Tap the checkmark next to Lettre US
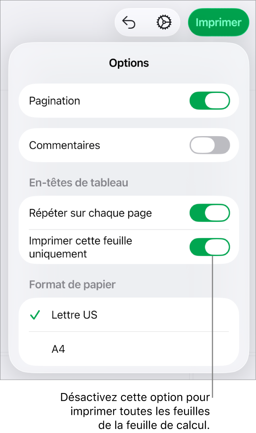Image resolution: width=256 pixels, height=433 pixels. [x=35, y=315]
